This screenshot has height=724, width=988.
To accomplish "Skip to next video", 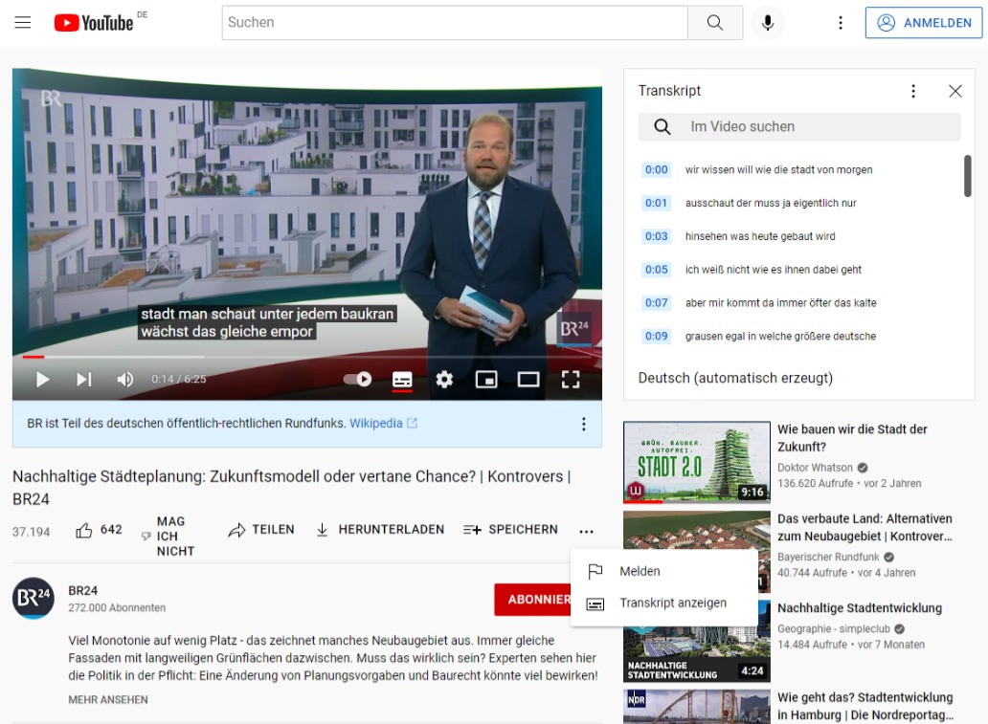I will [84, 379].
